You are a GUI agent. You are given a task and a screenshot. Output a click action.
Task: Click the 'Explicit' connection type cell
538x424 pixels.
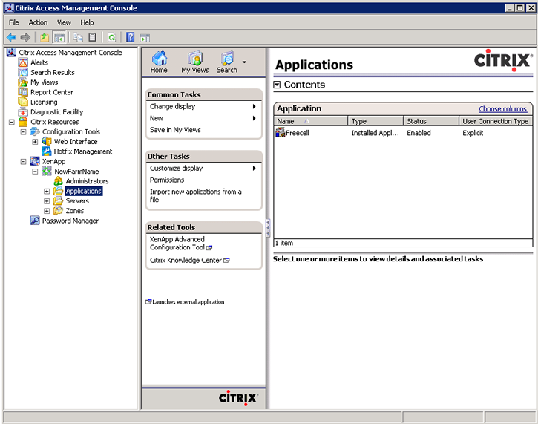[473, 133]
